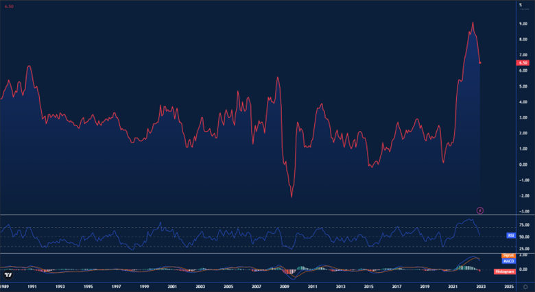Click the percent unit label atop price axis
535x292 pixels.
(521, 5)
